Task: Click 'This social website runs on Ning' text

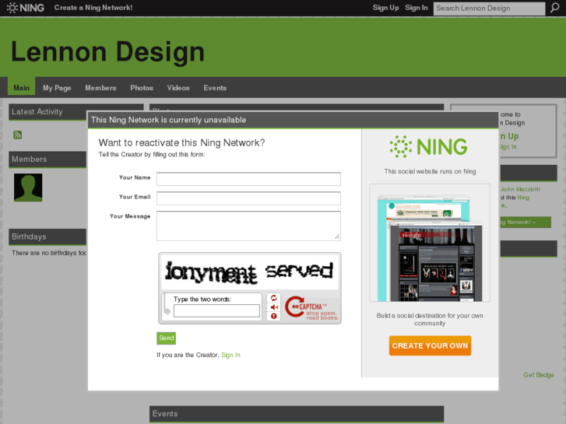Action: click(x=430, y=171)
